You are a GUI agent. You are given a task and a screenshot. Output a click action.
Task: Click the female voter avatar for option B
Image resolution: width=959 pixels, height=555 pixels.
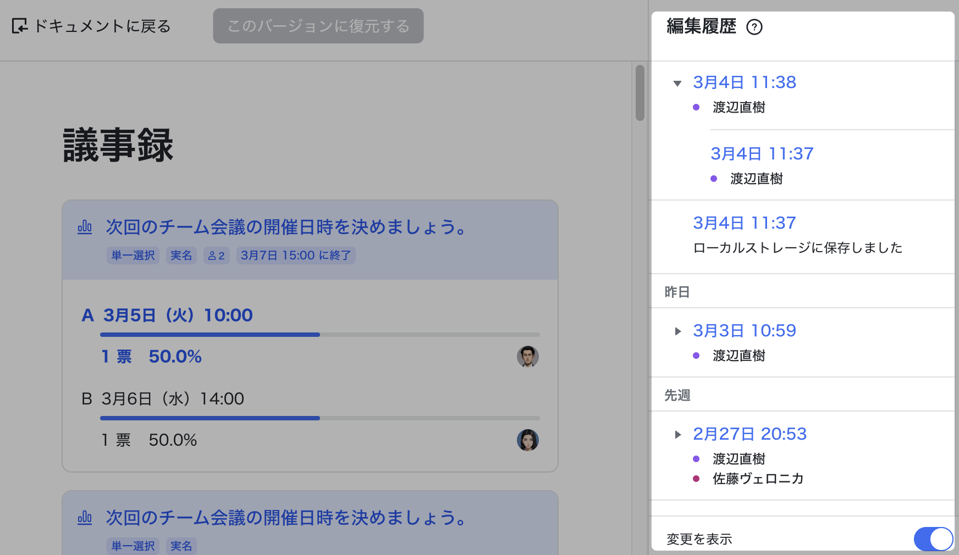click(527, 440)
